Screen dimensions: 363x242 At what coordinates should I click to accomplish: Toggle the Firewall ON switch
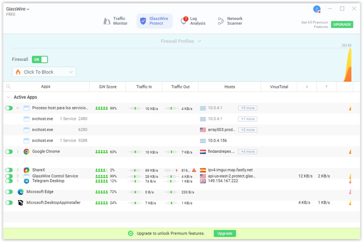40,60
